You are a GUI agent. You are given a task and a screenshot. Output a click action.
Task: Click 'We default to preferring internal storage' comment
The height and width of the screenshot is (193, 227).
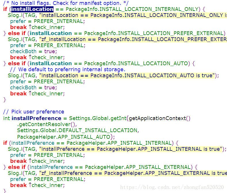(x=67, y=70)
